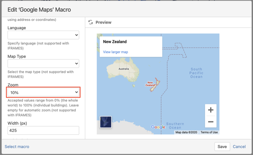Viewport: 253px width, 155px height.
Task: Open the View larger map link
Action: pyautogui.click(x=115, y=52)
